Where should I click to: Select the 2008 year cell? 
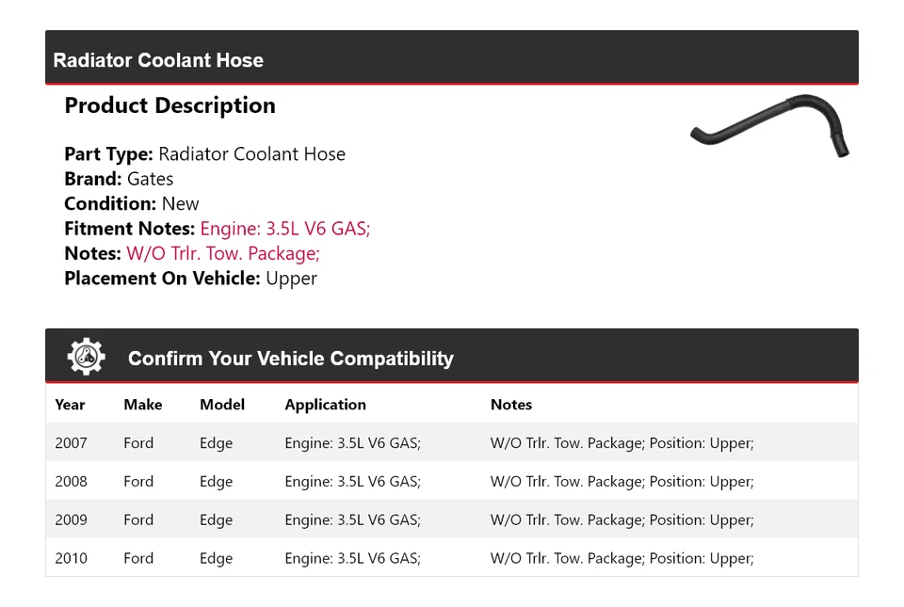71,482
